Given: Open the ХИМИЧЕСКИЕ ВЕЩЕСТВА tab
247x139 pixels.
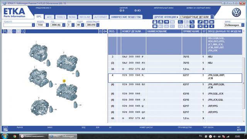Looking at the screenshot, I should [126, 17].
